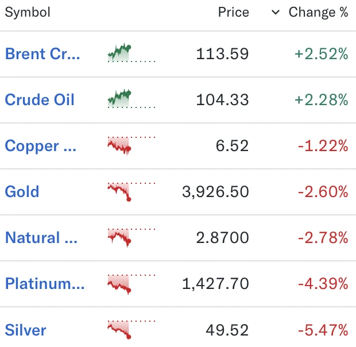Open the Brent Cr... symbol link
The width and height of the screenshot is (356, 347).
[42, 54]
